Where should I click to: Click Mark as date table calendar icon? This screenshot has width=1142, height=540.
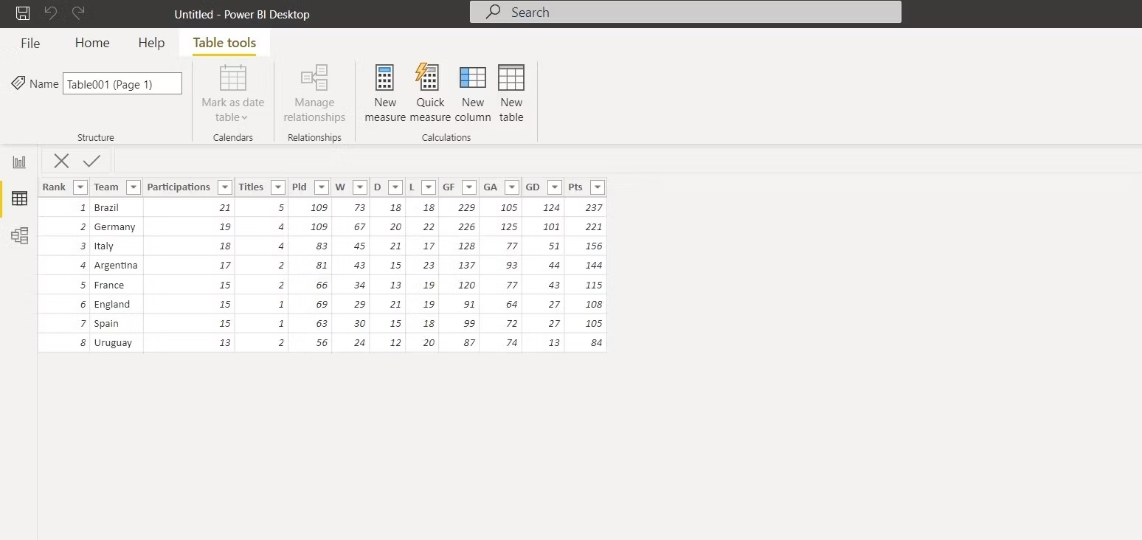point(233,77)
